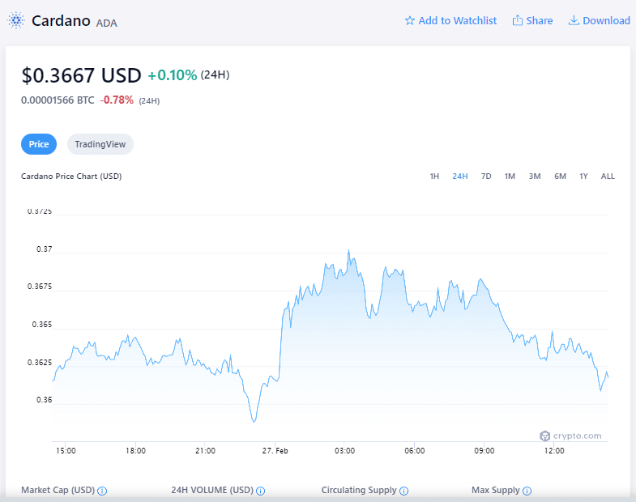This screenshot has width=636, height=502.
Task: Click the Download link text
Action: pos(606,21)
